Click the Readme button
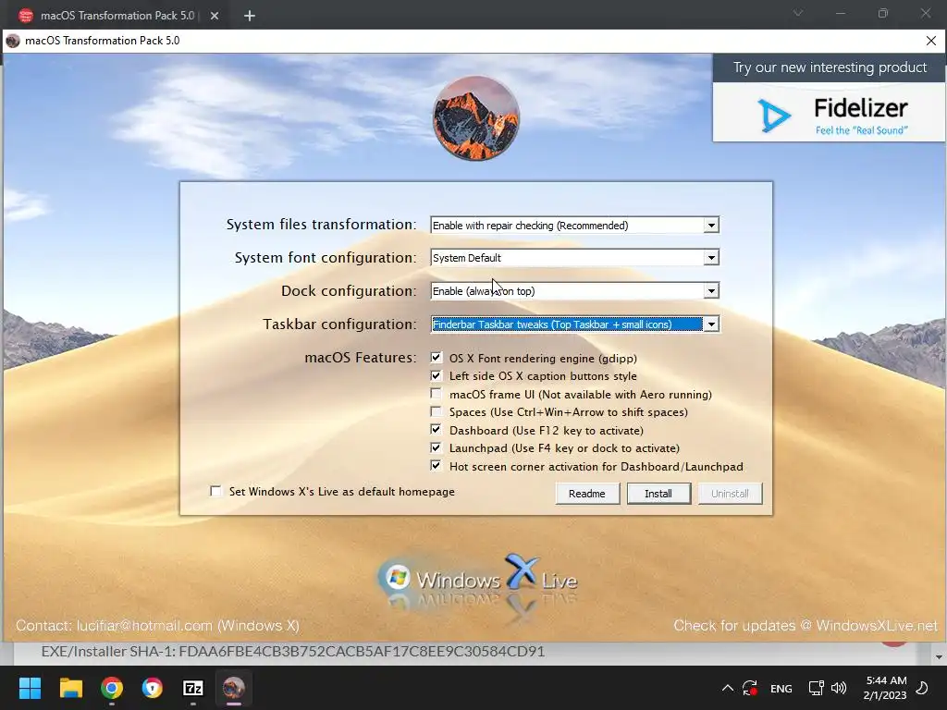This screenshot has width=947, height=710. point(587,494)
